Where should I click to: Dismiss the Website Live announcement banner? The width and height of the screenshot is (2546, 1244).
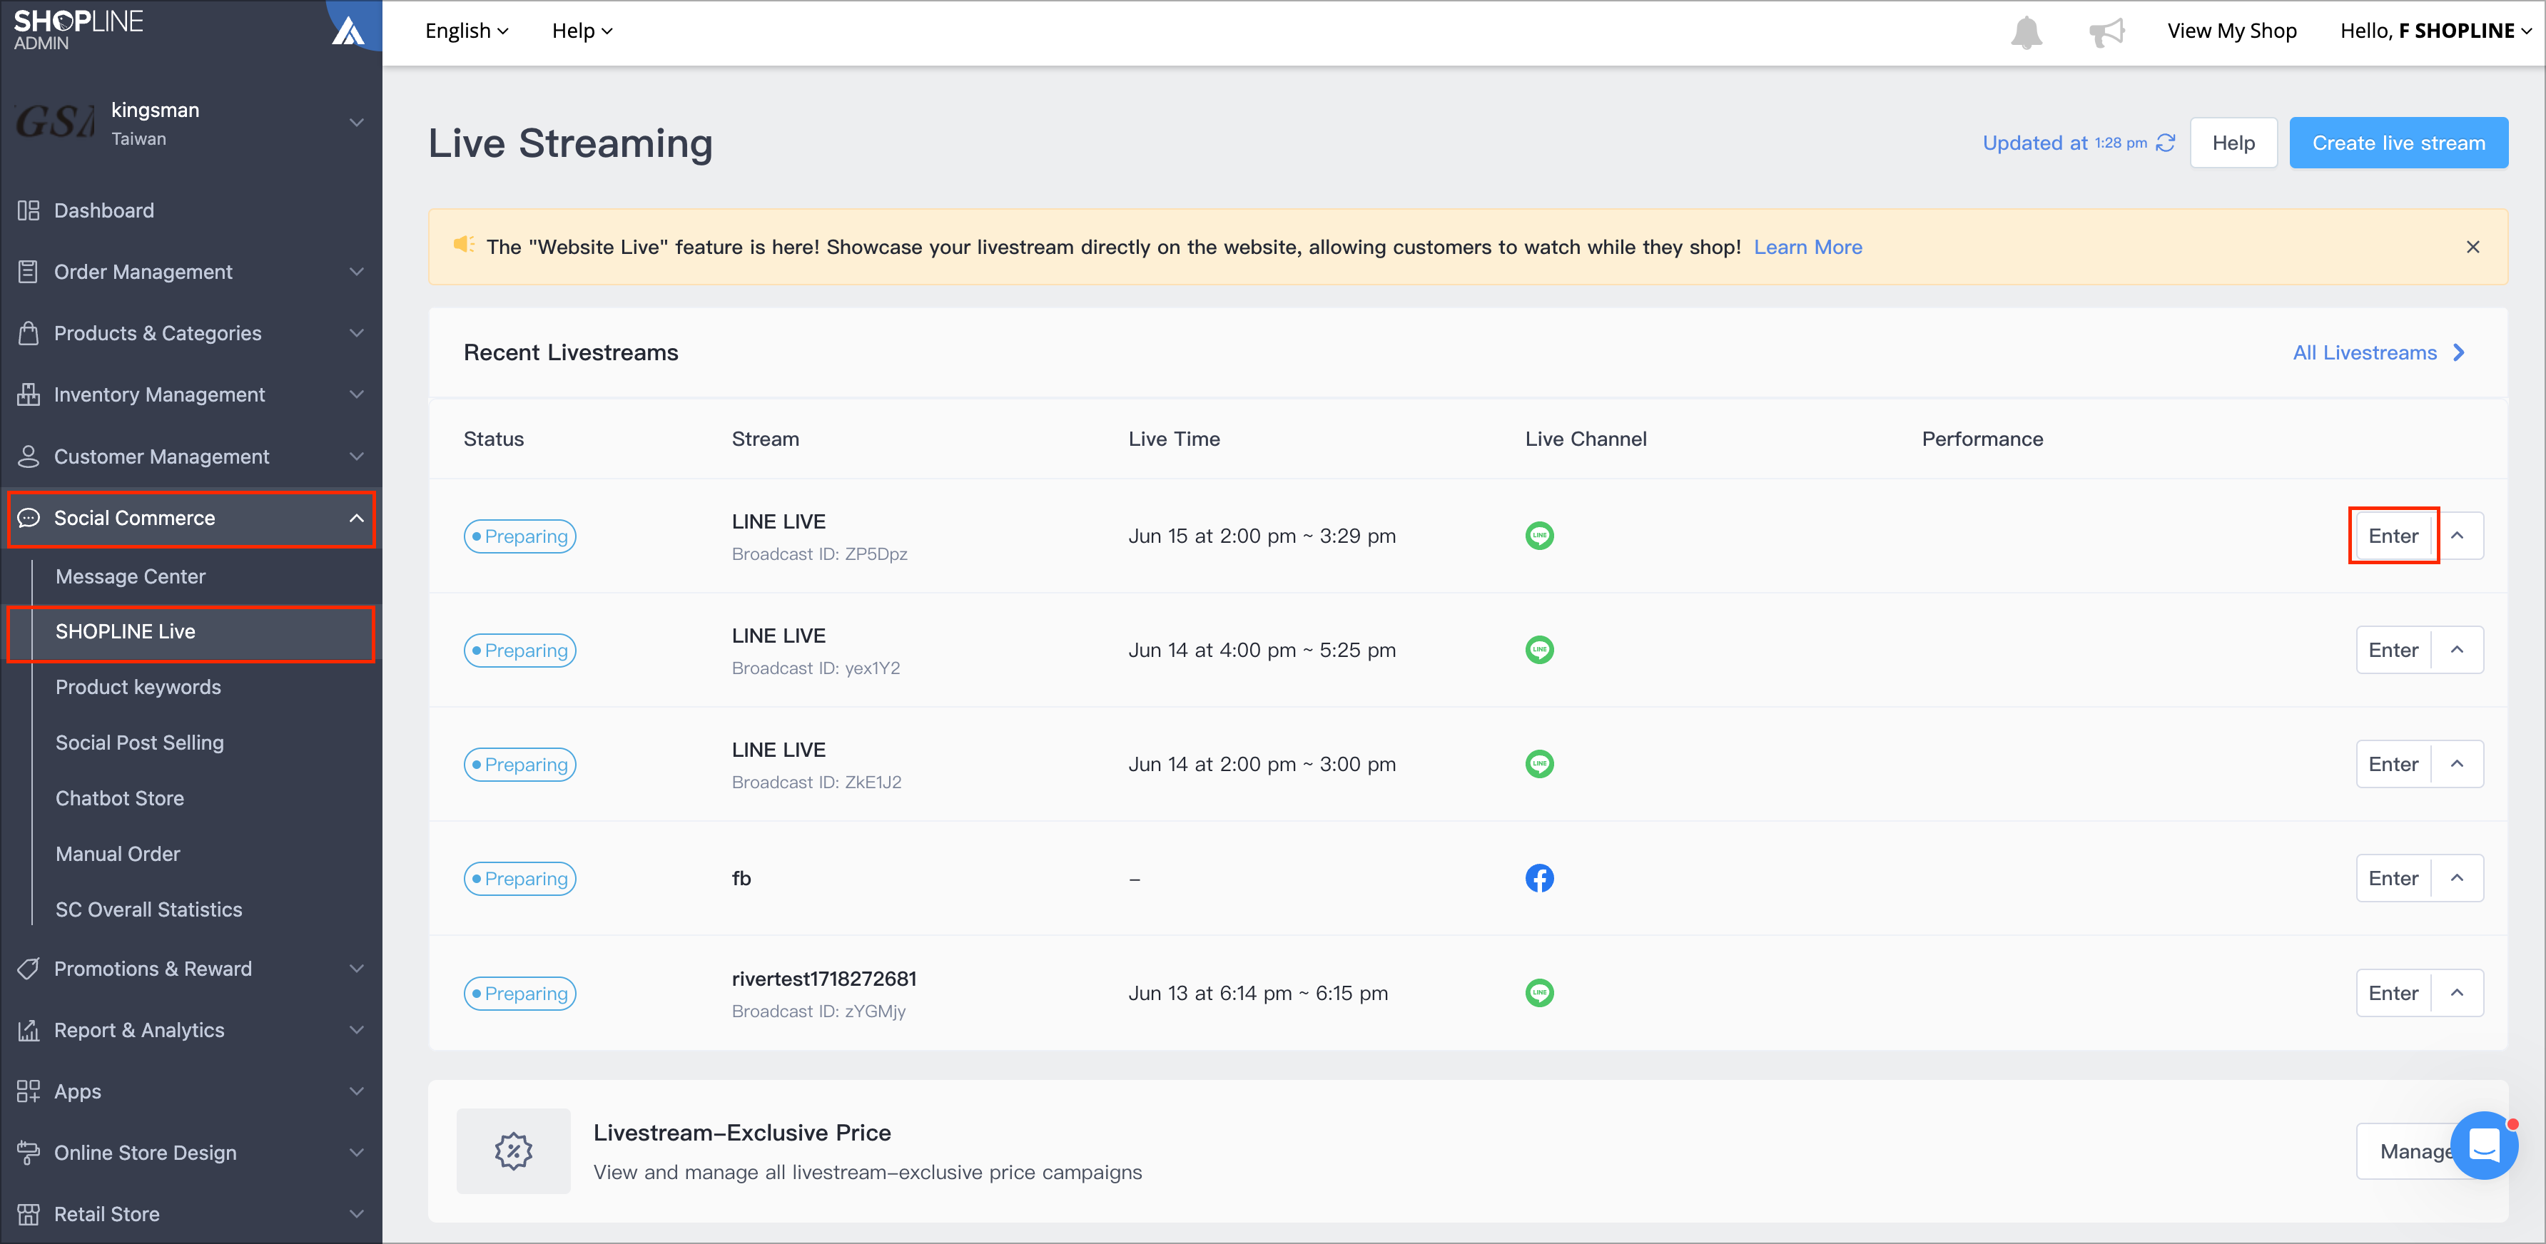pyautogui.click(x=2473, y=247)
